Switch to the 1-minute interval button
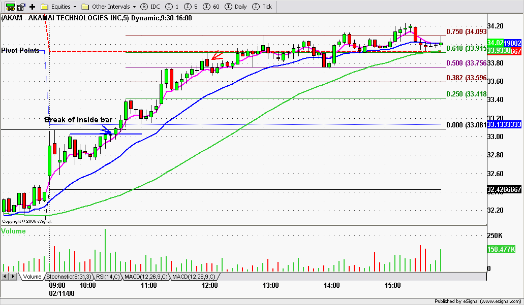The image size is (524, 305). point(172,7)
